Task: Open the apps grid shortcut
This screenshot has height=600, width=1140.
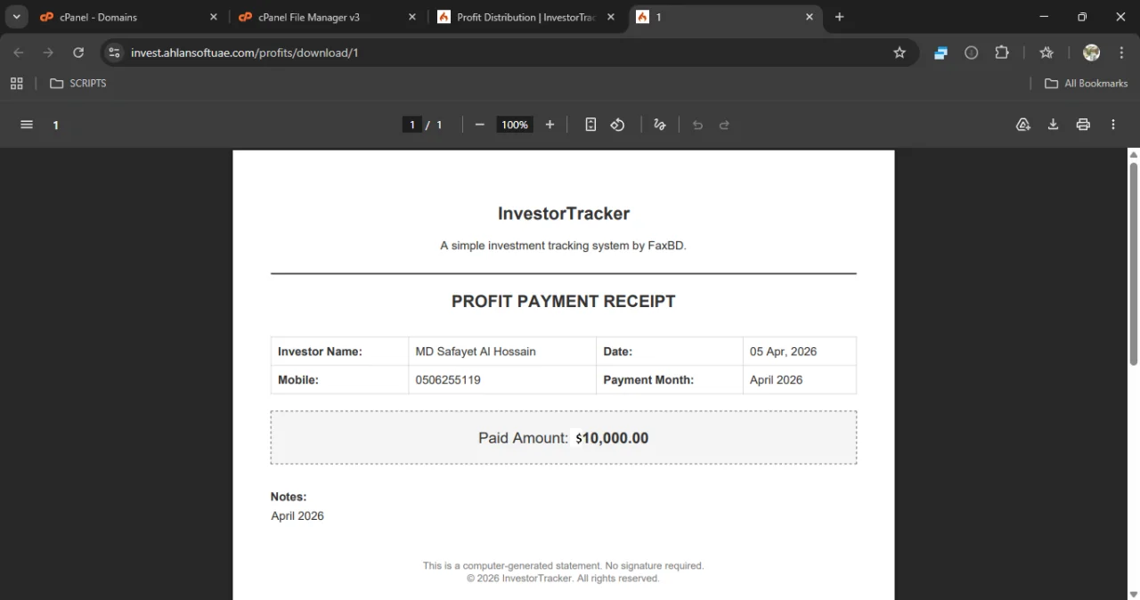Action: coord(16,83)
